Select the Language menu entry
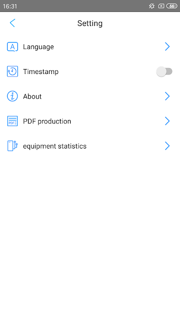The width and height of the screenshot is (180, 320). (90, 46)
